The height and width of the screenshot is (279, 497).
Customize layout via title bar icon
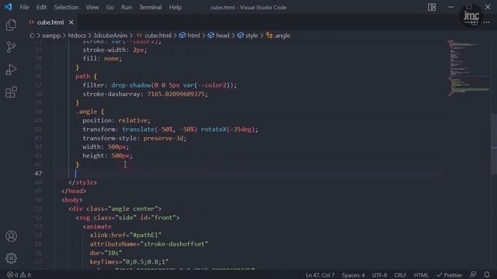tap(432, 7)
